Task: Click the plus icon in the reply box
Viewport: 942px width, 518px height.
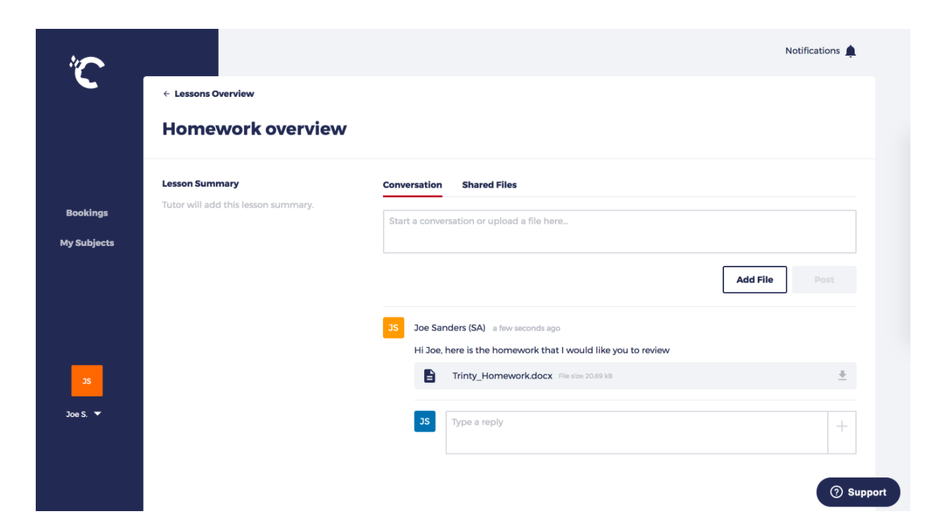Action: coord(842,427)
